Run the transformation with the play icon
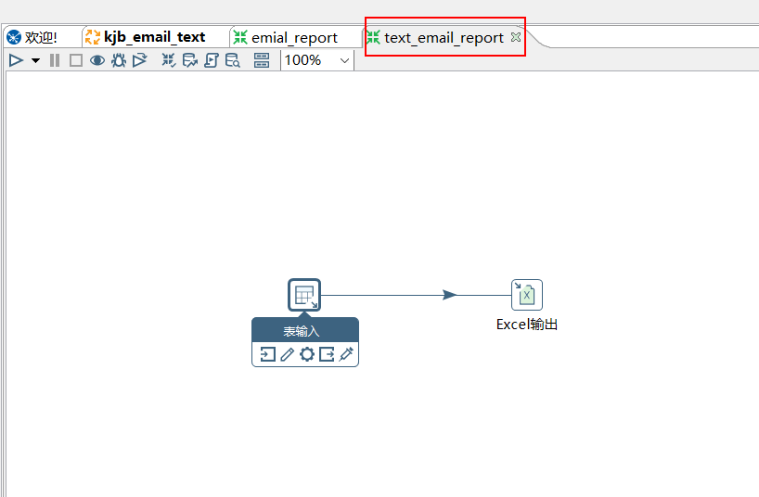Viewport: 759px width, 497px height. point(16,60)
